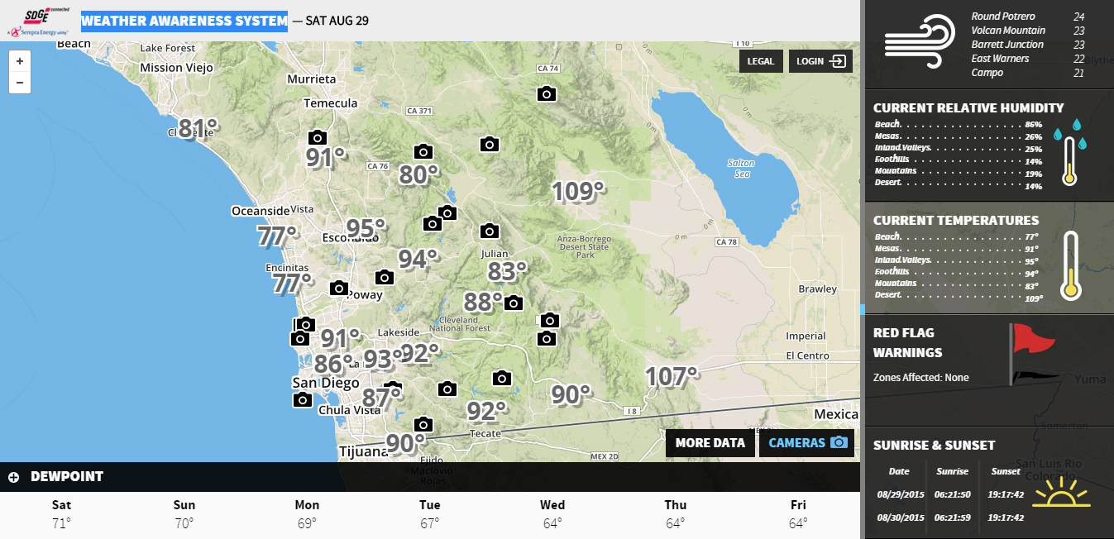Open the LEGAL page

(760, 61)
